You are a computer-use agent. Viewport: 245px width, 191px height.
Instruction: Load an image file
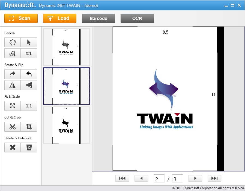[59, 18]
